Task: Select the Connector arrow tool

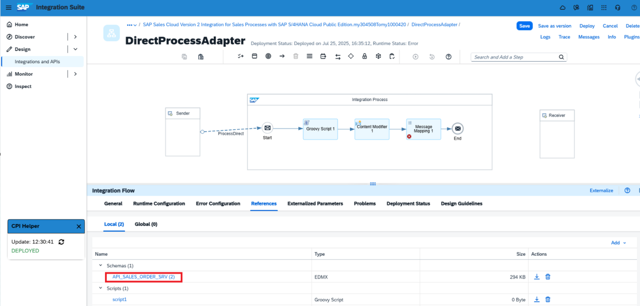Action: (282, 56)
